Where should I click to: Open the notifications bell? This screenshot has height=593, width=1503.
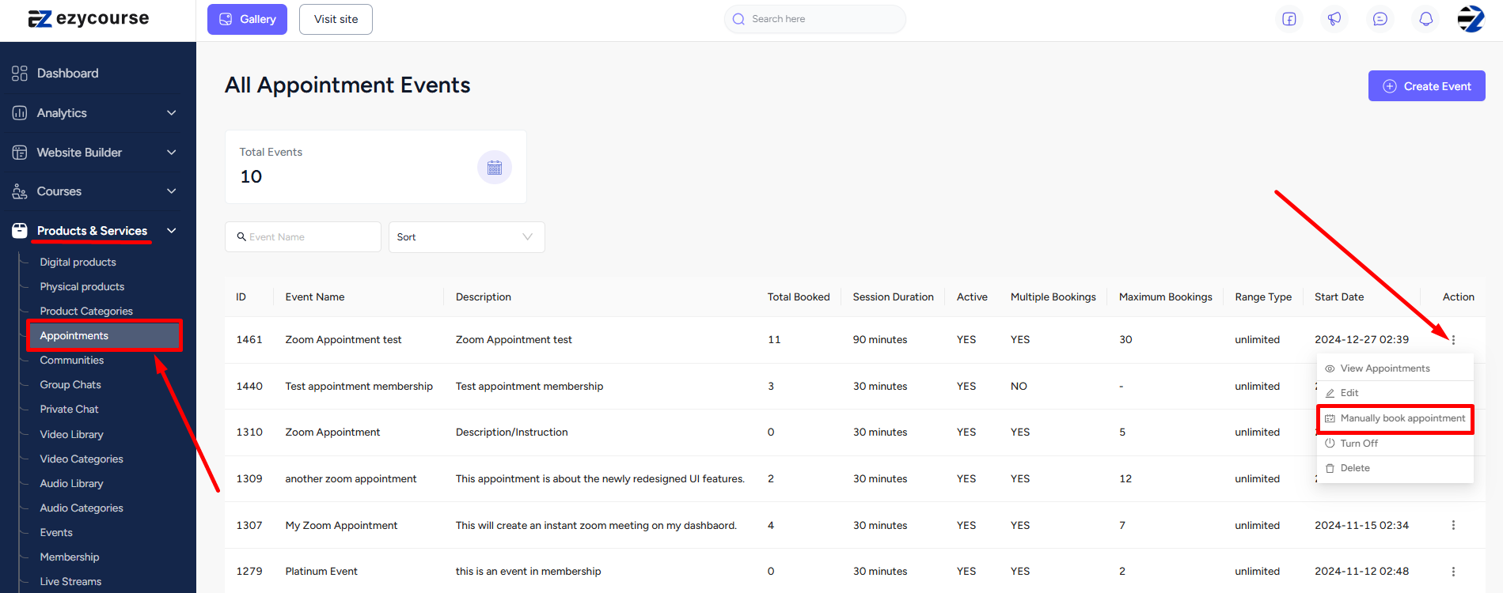[1426, 19]
